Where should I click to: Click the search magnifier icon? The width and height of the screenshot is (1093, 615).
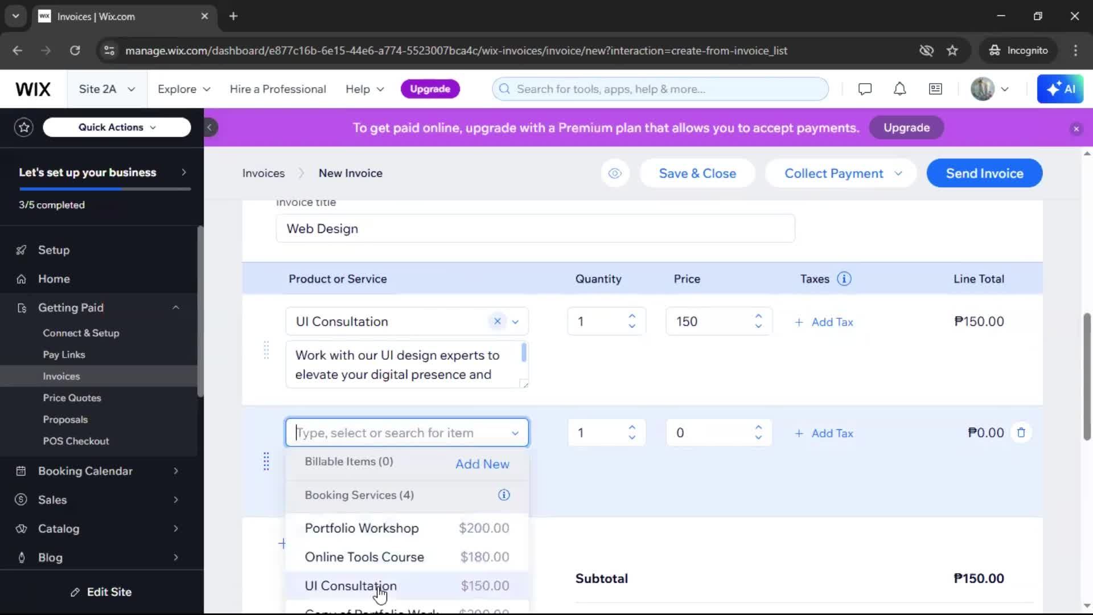click(504, 89)
